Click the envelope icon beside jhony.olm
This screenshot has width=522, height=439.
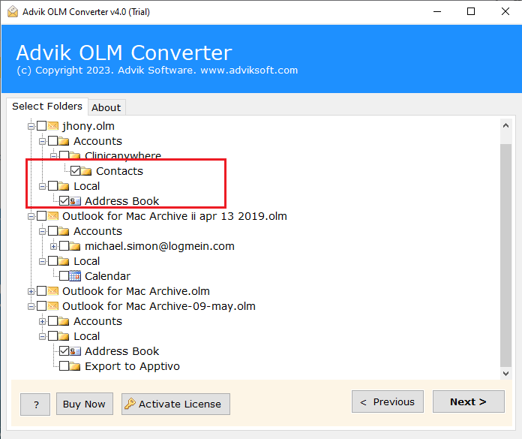pyautogui.click(x=53, y=126)
